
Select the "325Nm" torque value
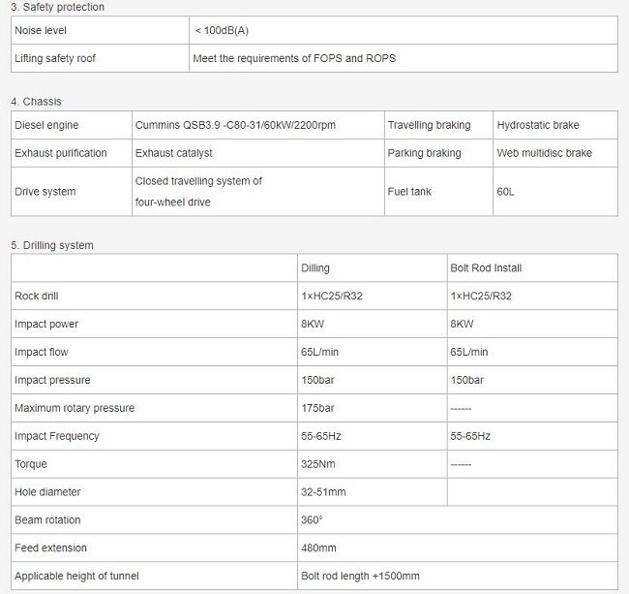point(317,464)
